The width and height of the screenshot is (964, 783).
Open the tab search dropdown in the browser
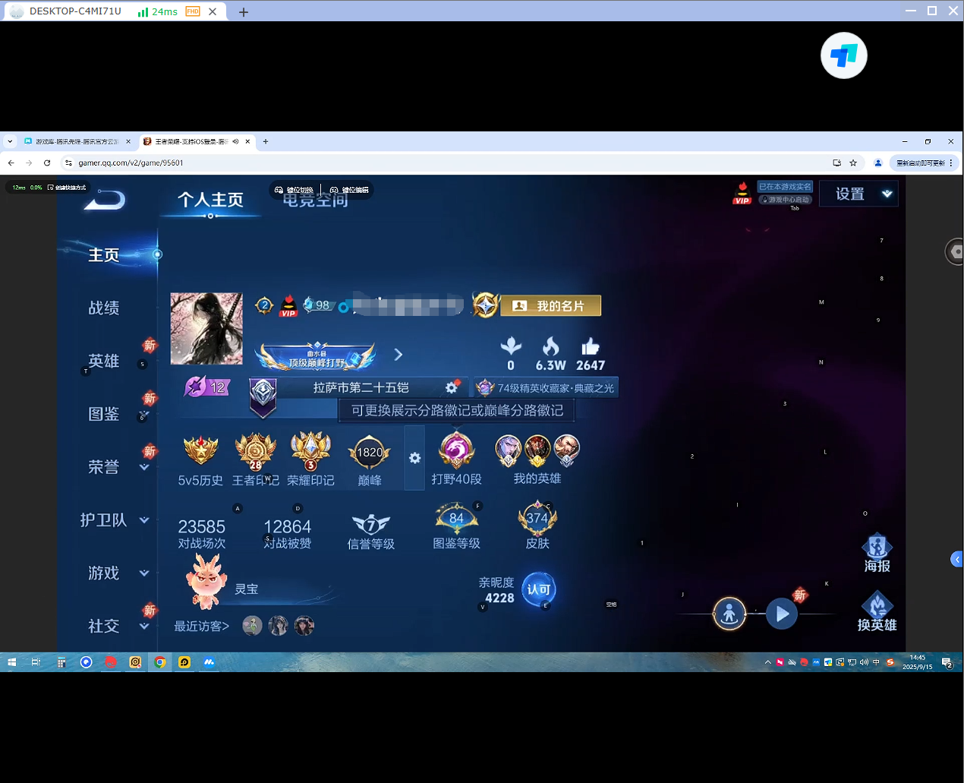click(10, 141)
